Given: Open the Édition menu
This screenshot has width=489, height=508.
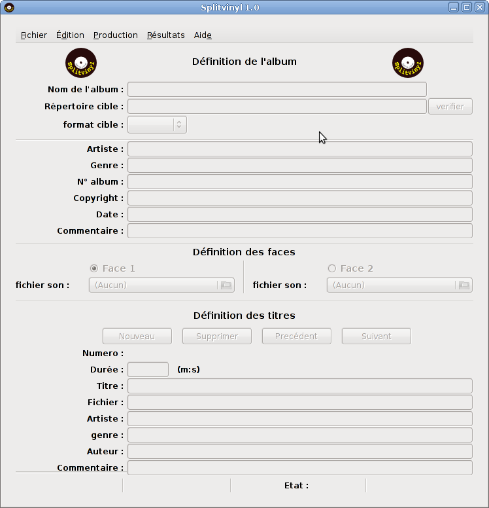Looking at the screenshot, I should 70,35.
